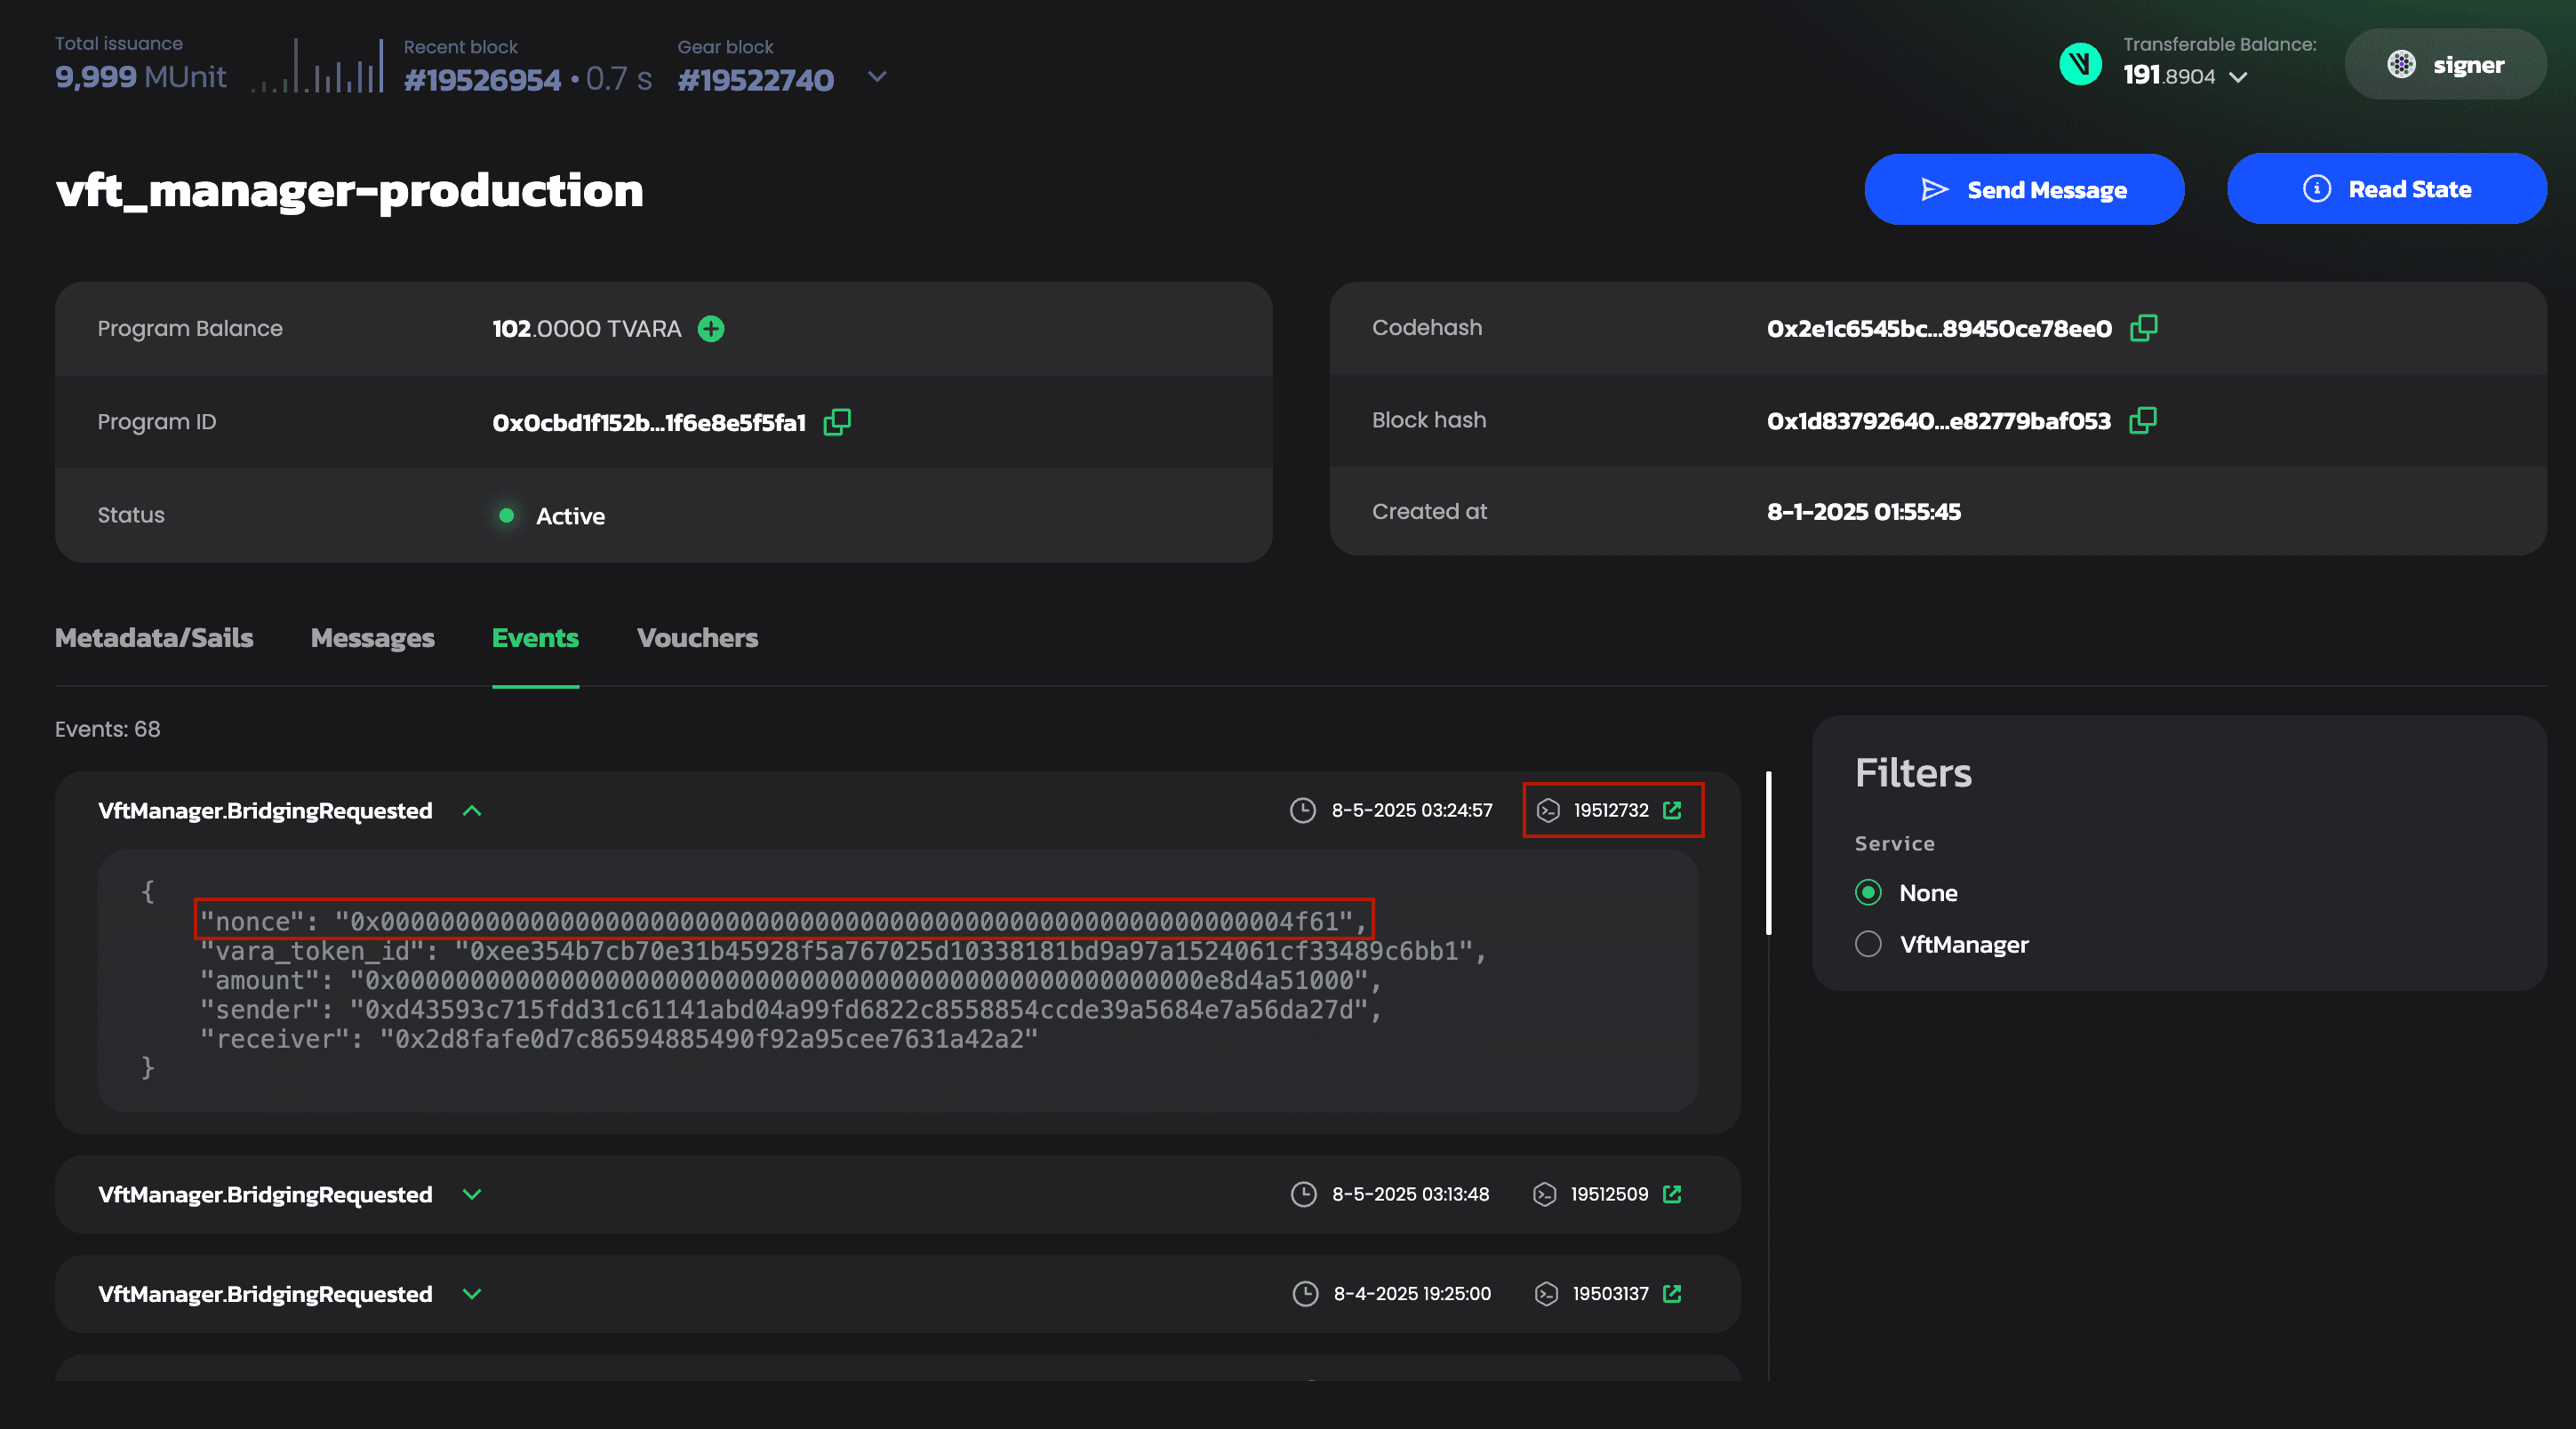Viewport: 2576px width, 1429px height.
Task: Select the VftManager service filter
Action: pyautogui.click(x=1868, y=944)
